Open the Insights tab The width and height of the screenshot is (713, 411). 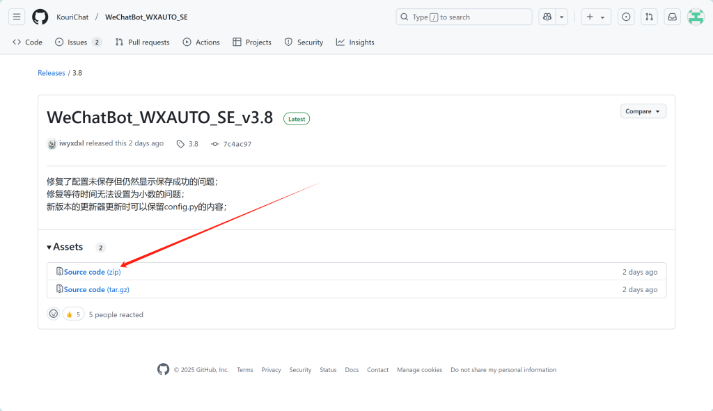click(x=355, y=42)
